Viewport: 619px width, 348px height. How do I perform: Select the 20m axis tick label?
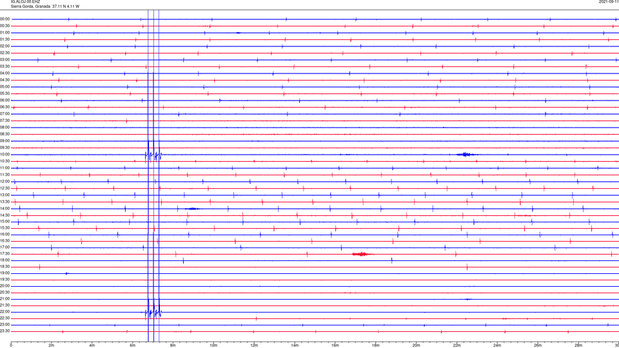[416, 345]
